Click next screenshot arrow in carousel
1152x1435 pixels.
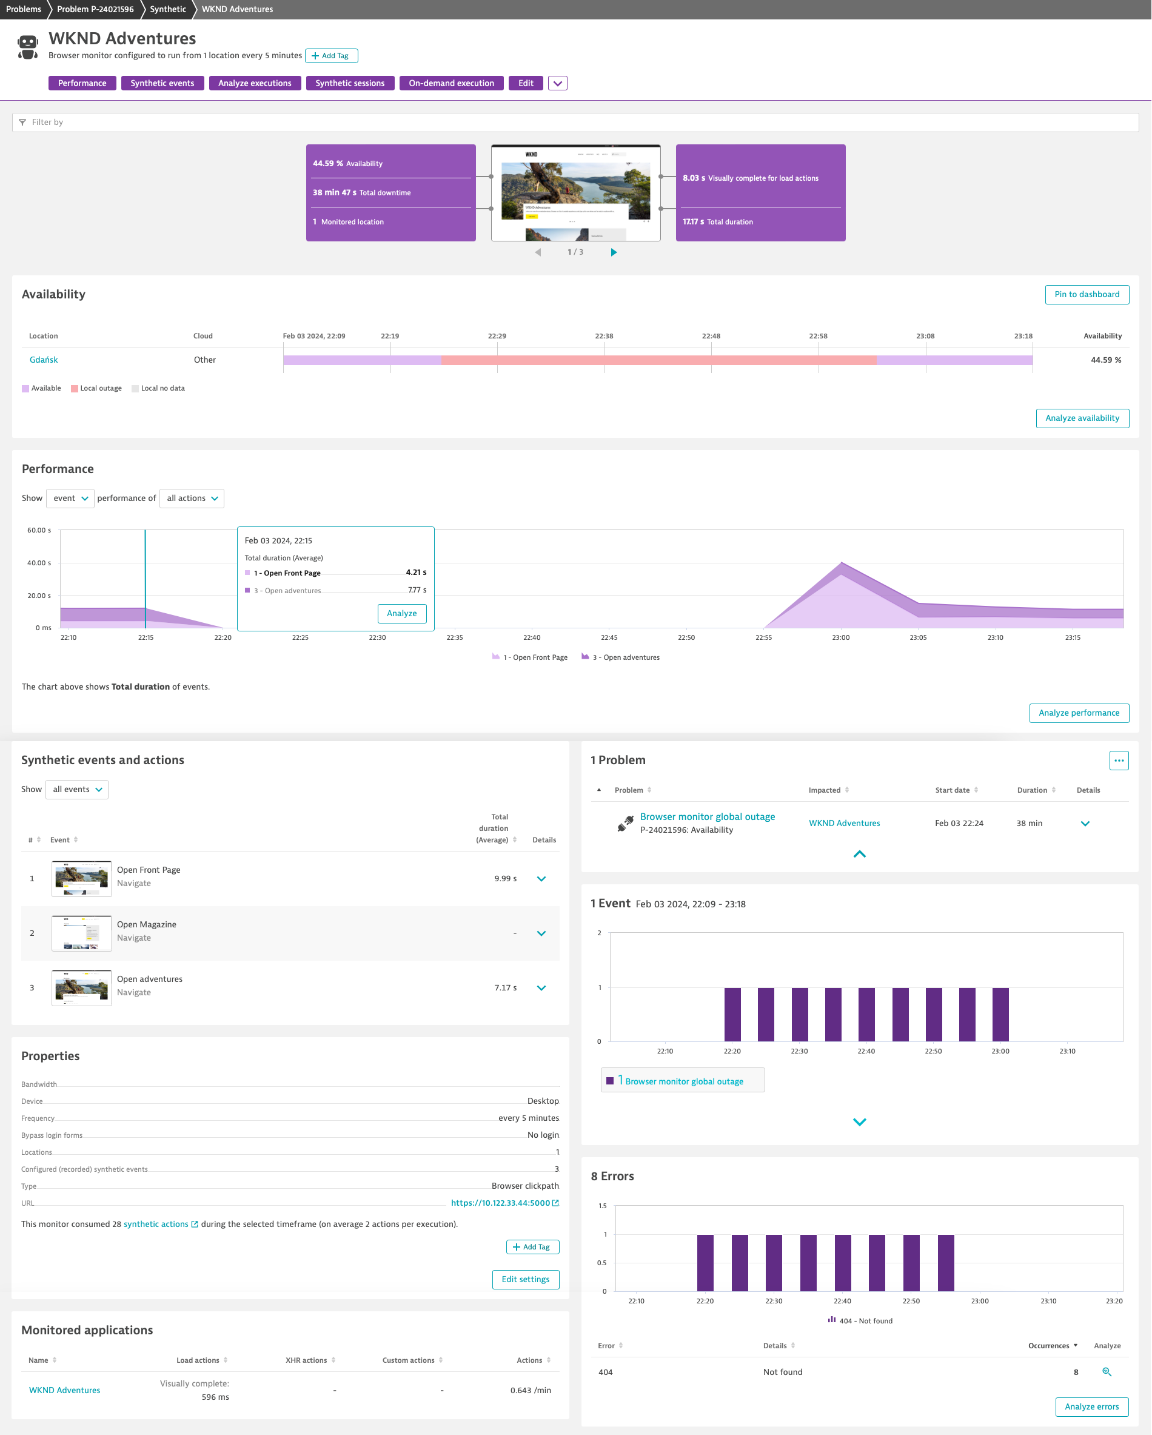(x=614, y=252)
